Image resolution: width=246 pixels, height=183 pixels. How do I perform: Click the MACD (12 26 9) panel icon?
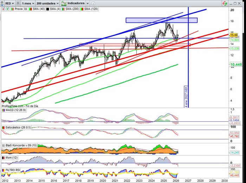3,110
